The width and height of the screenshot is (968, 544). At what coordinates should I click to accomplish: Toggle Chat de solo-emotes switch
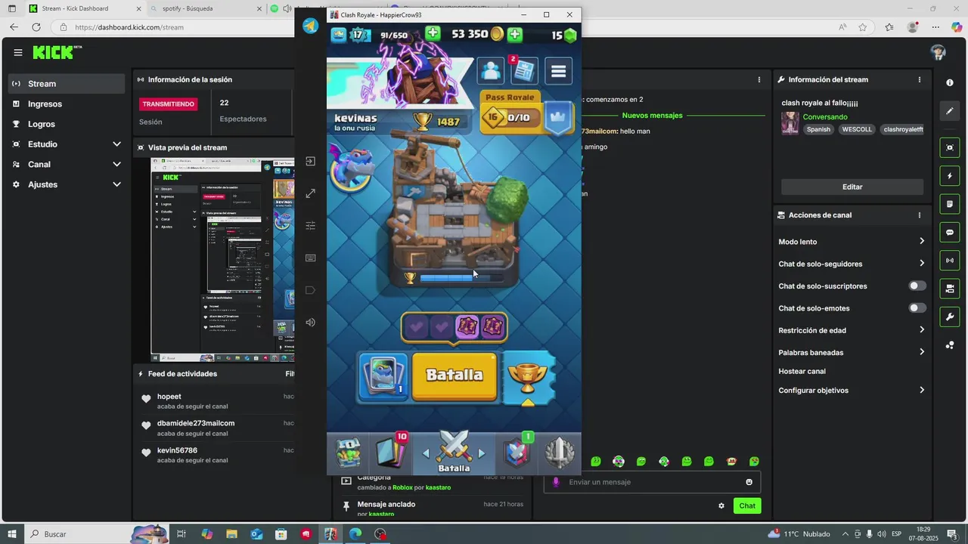coord(917,308)
